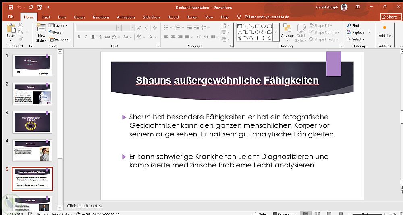Expand the shapes gallery More arrow
403x215 pixels.
click(276, 32)
